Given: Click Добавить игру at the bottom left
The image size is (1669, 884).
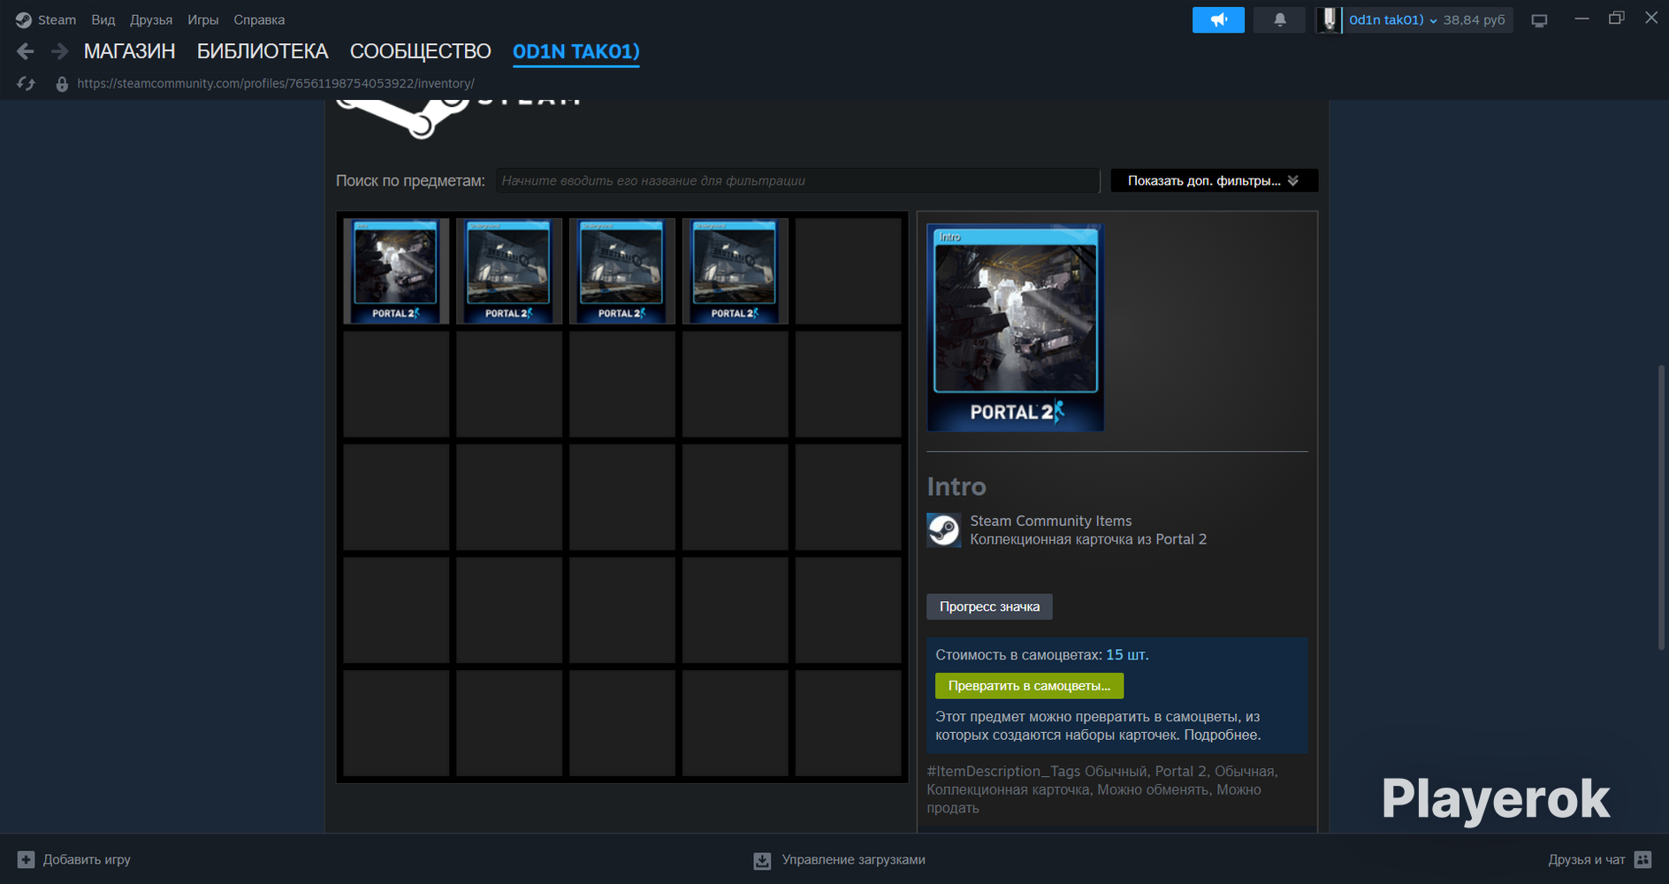Looking at the screenshot, I should (x=74, y=859).
